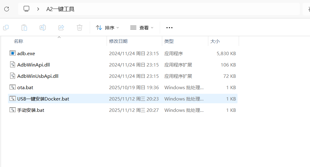Select the 手动安装.bat file
Screen dimensions: 310x167
click(31, 110)
